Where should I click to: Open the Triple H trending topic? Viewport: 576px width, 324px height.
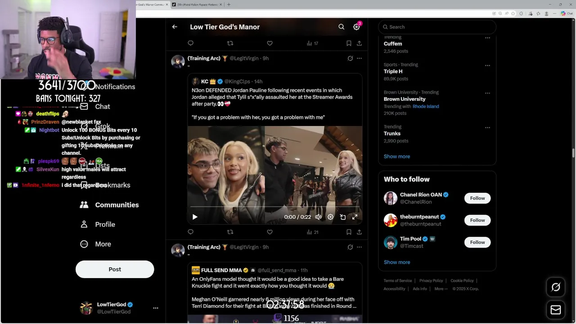click(393, 72)
